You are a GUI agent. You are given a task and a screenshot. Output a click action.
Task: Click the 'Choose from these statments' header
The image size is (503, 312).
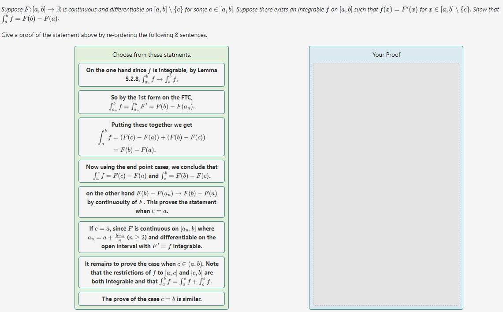click(152, 55)
